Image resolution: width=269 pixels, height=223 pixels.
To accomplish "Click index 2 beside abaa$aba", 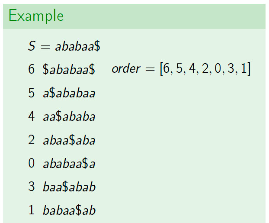I will (x=32, y=140).
